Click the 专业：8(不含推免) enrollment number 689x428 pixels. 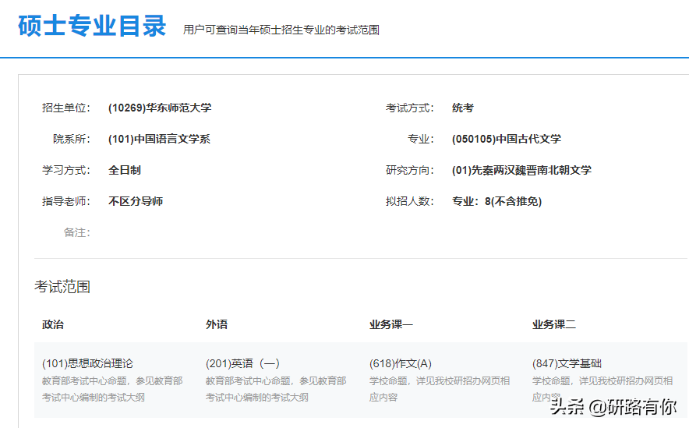click(496, 201)
